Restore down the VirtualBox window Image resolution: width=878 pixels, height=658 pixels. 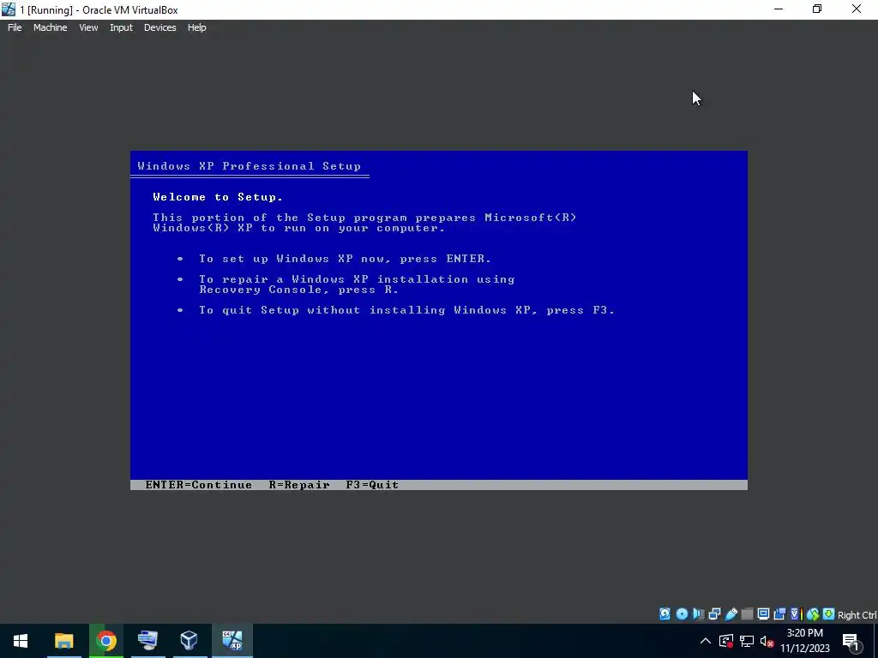(817, 9)
